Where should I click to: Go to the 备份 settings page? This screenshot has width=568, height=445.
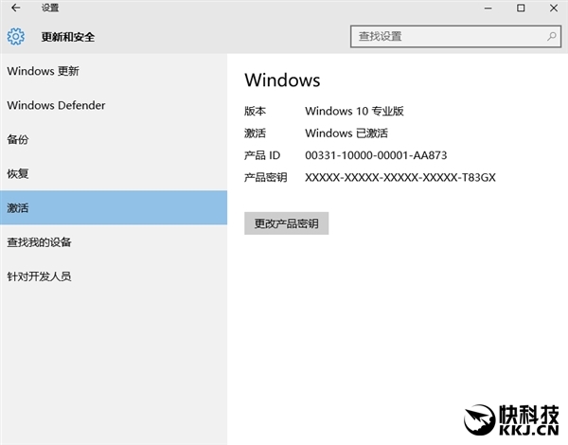pos(18,139)
